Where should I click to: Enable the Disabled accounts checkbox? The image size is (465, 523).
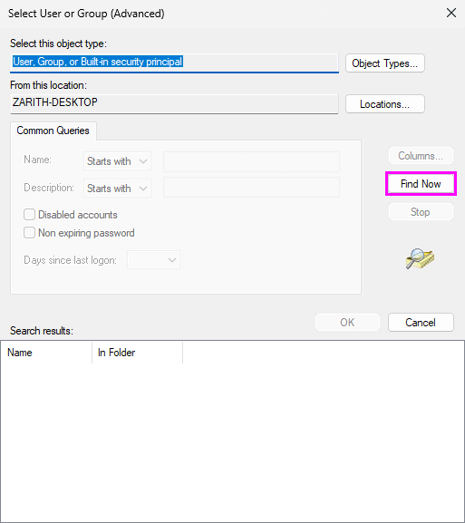pyautogui.click(x=29, y=215)
